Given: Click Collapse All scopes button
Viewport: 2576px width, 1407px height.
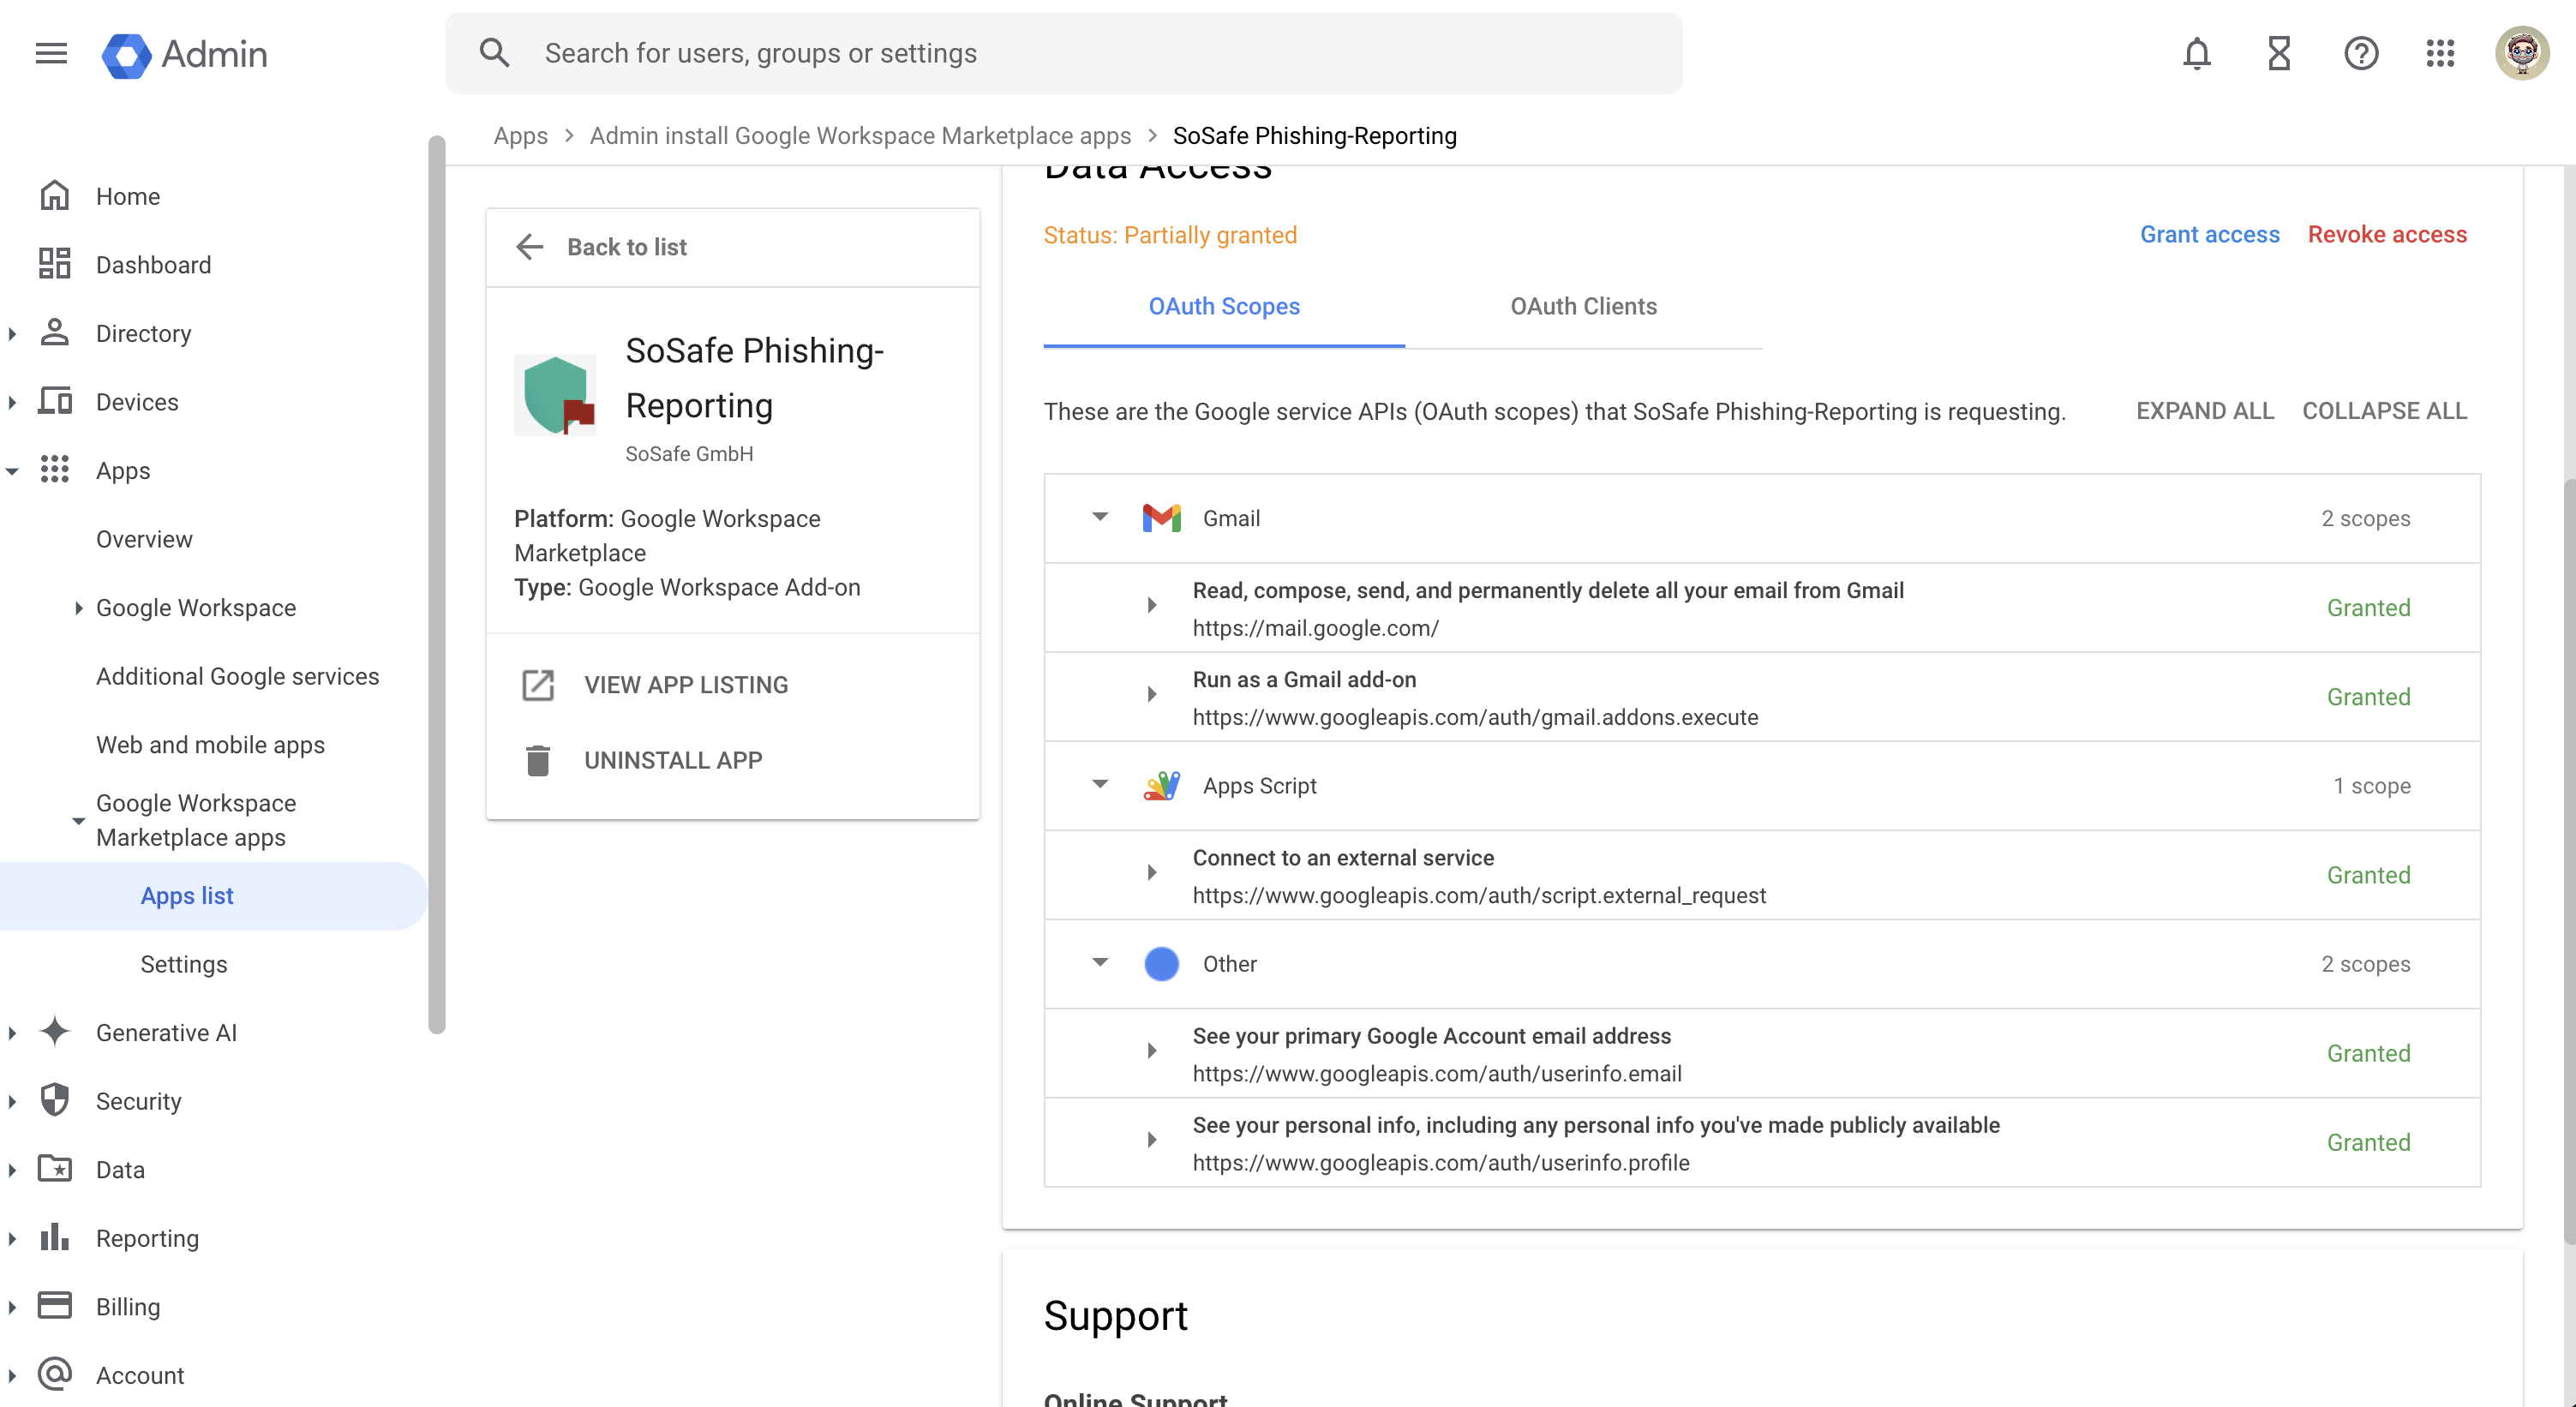Looking at the screenshot, I should click(x=2384, y=411).
